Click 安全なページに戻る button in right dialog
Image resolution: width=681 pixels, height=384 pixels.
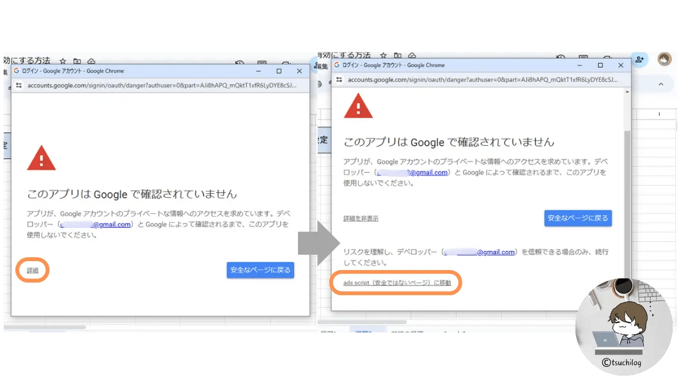[x=577, y=218]
